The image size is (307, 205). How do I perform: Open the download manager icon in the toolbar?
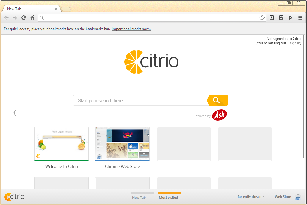[x=272, y=18]
